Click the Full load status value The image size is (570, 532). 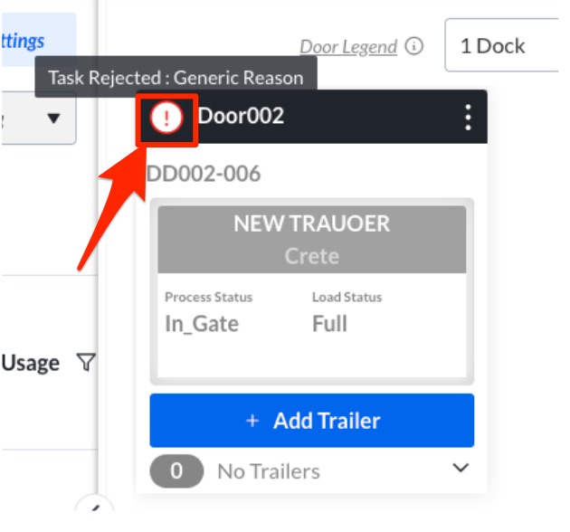click(329, 324)
